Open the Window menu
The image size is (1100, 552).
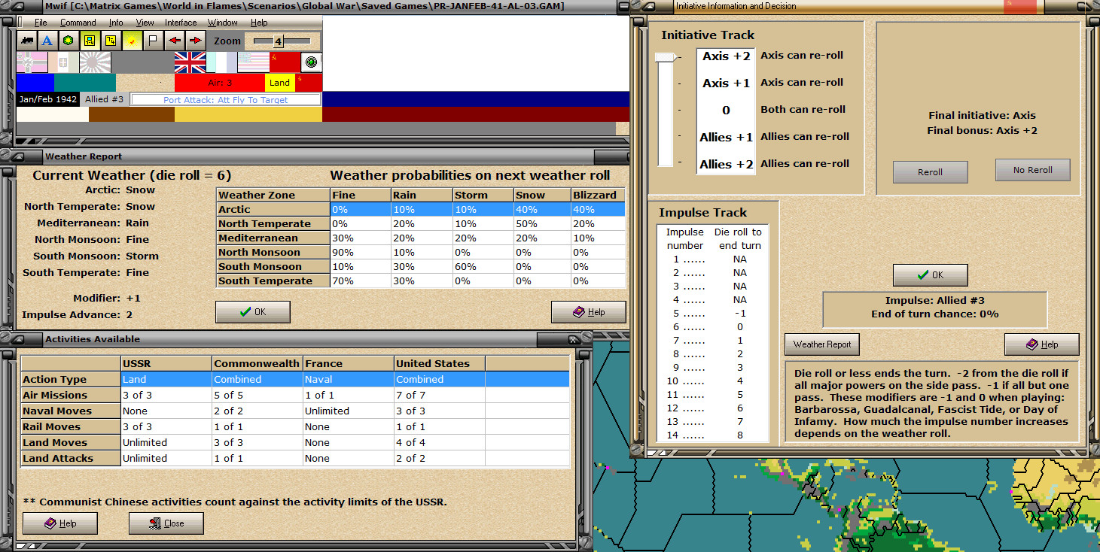[222, 23]
